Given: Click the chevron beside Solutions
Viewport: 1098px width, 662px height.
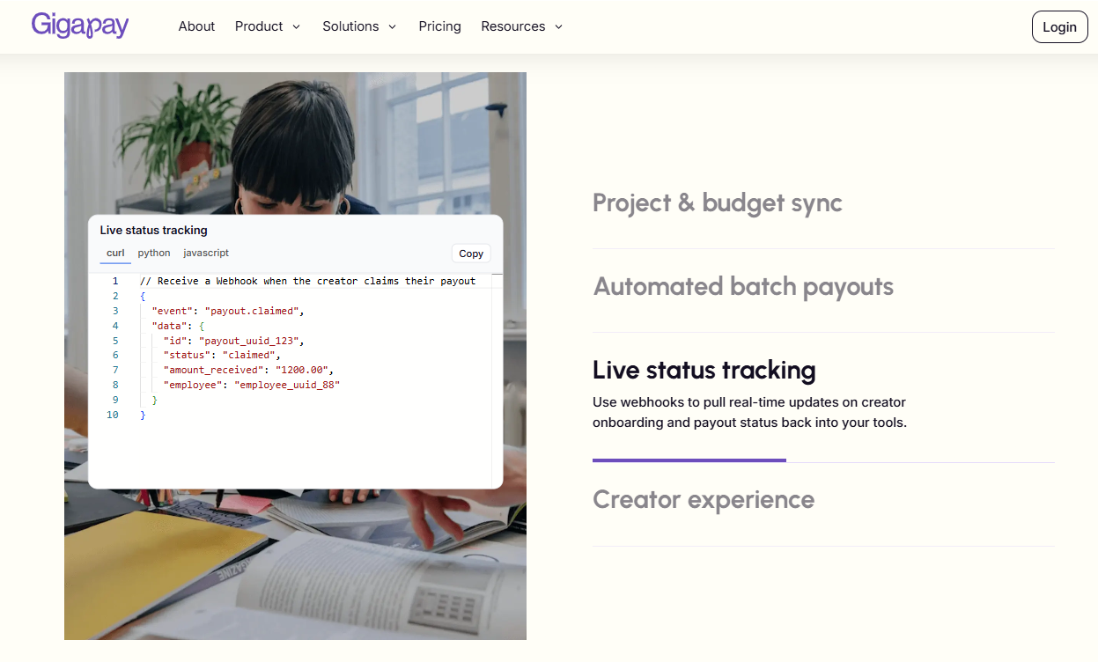Looking at the screenshot, I should [392, 27].
